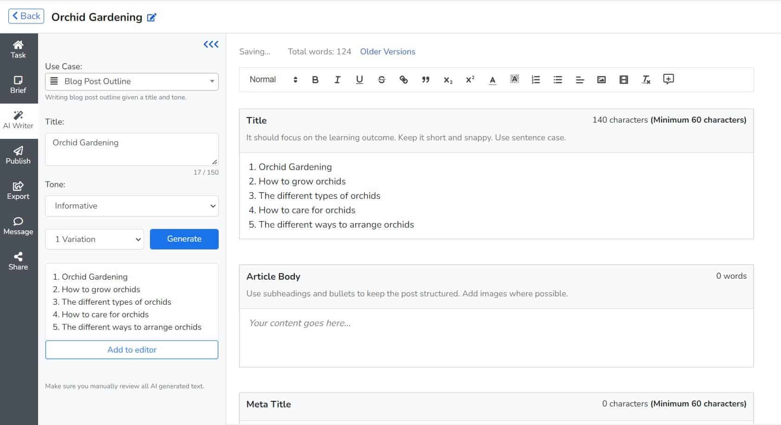Apply italic formatting from toolbar
This screenshot has width=781, height=425.
(337, 79)
